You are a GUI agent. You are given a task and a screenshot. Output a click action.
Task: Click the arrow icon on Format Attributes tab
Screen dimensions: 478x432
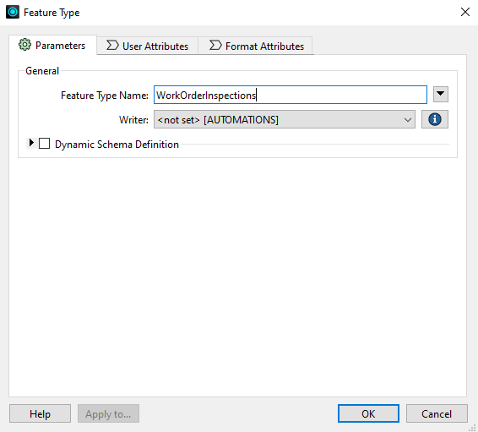point(215,46)
